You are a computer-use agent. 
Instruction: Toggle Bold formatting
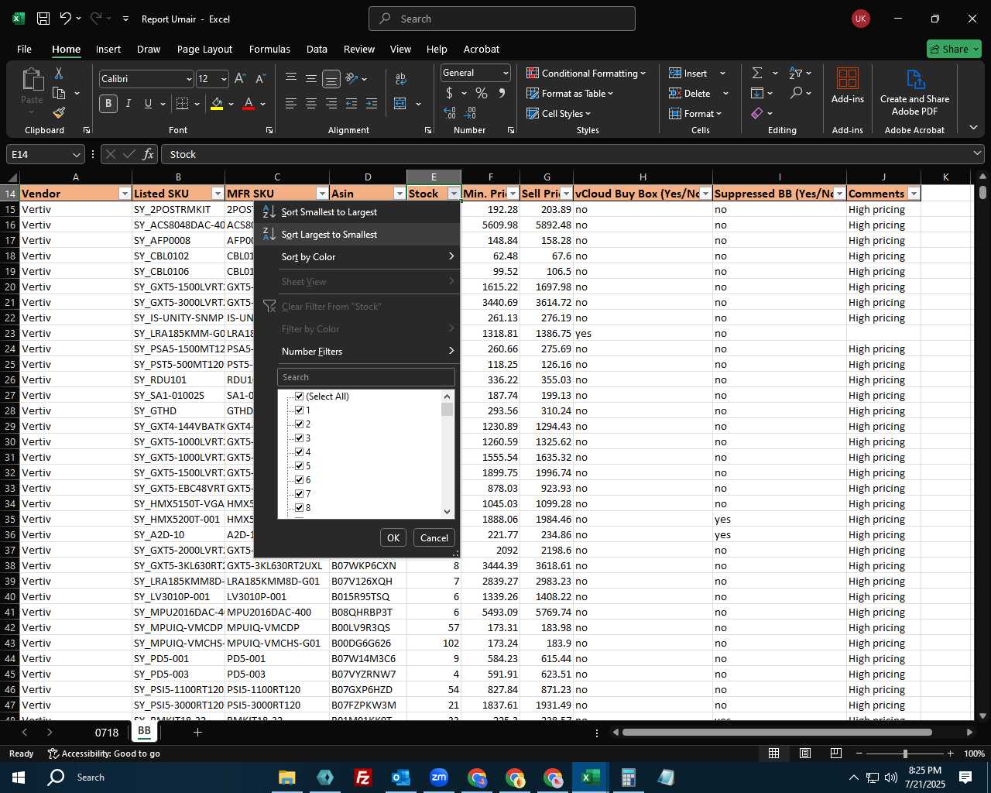tap(108, 103)
